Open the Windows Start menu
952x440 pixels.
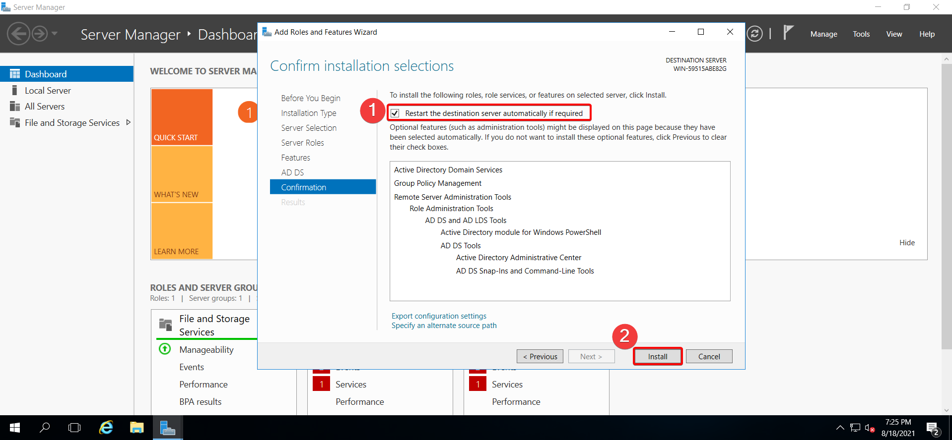15,428
